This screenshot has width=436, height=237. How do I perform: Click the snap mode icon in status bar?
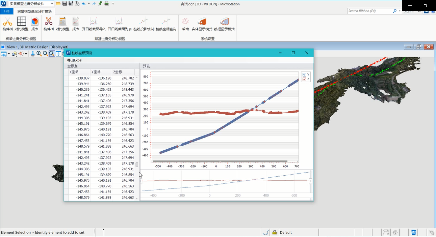[266, 232]
